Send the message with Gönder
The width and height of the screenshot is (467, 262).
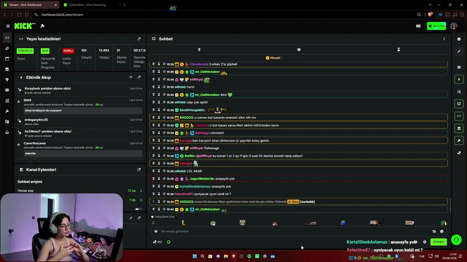[439, 242]
